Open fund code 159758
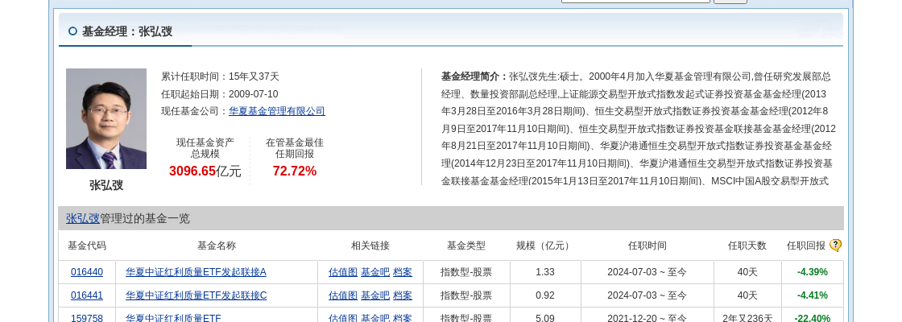Viewport: 902px width, 322px height. click(87, 318)
